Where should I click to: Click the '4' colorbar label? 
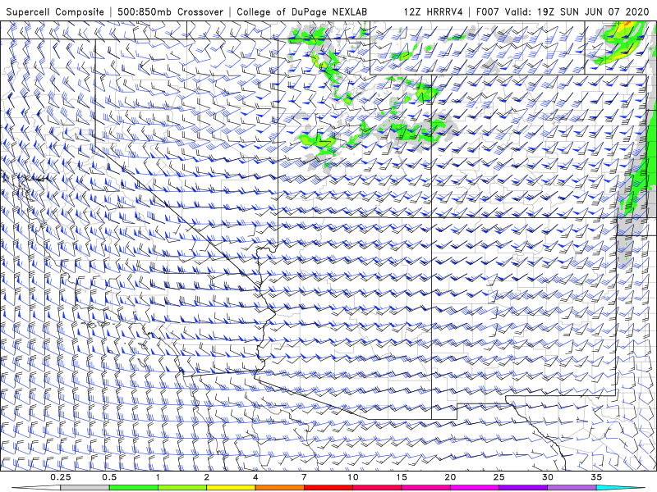pyautogui.click(x=255, y=477)
